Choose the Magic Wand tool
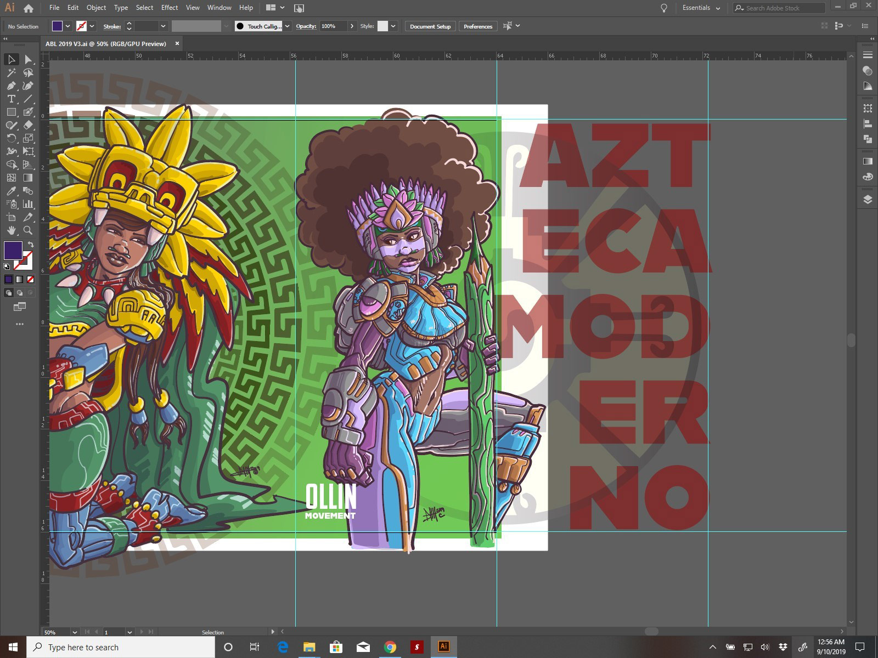Screen dimensions: 878x658 11,72
